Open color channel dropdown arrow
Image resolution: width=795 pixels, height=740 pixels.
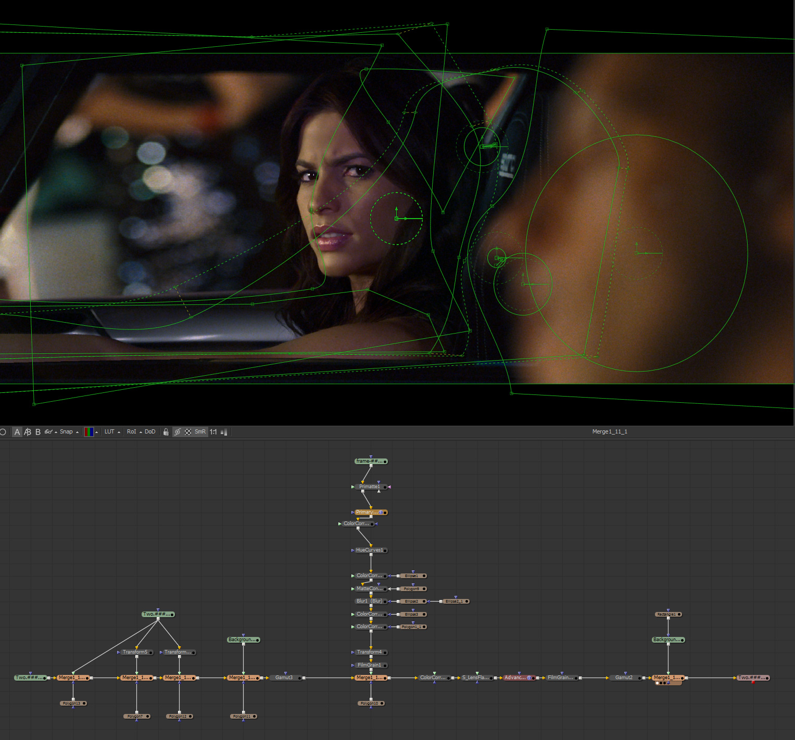tap(97, 432)
